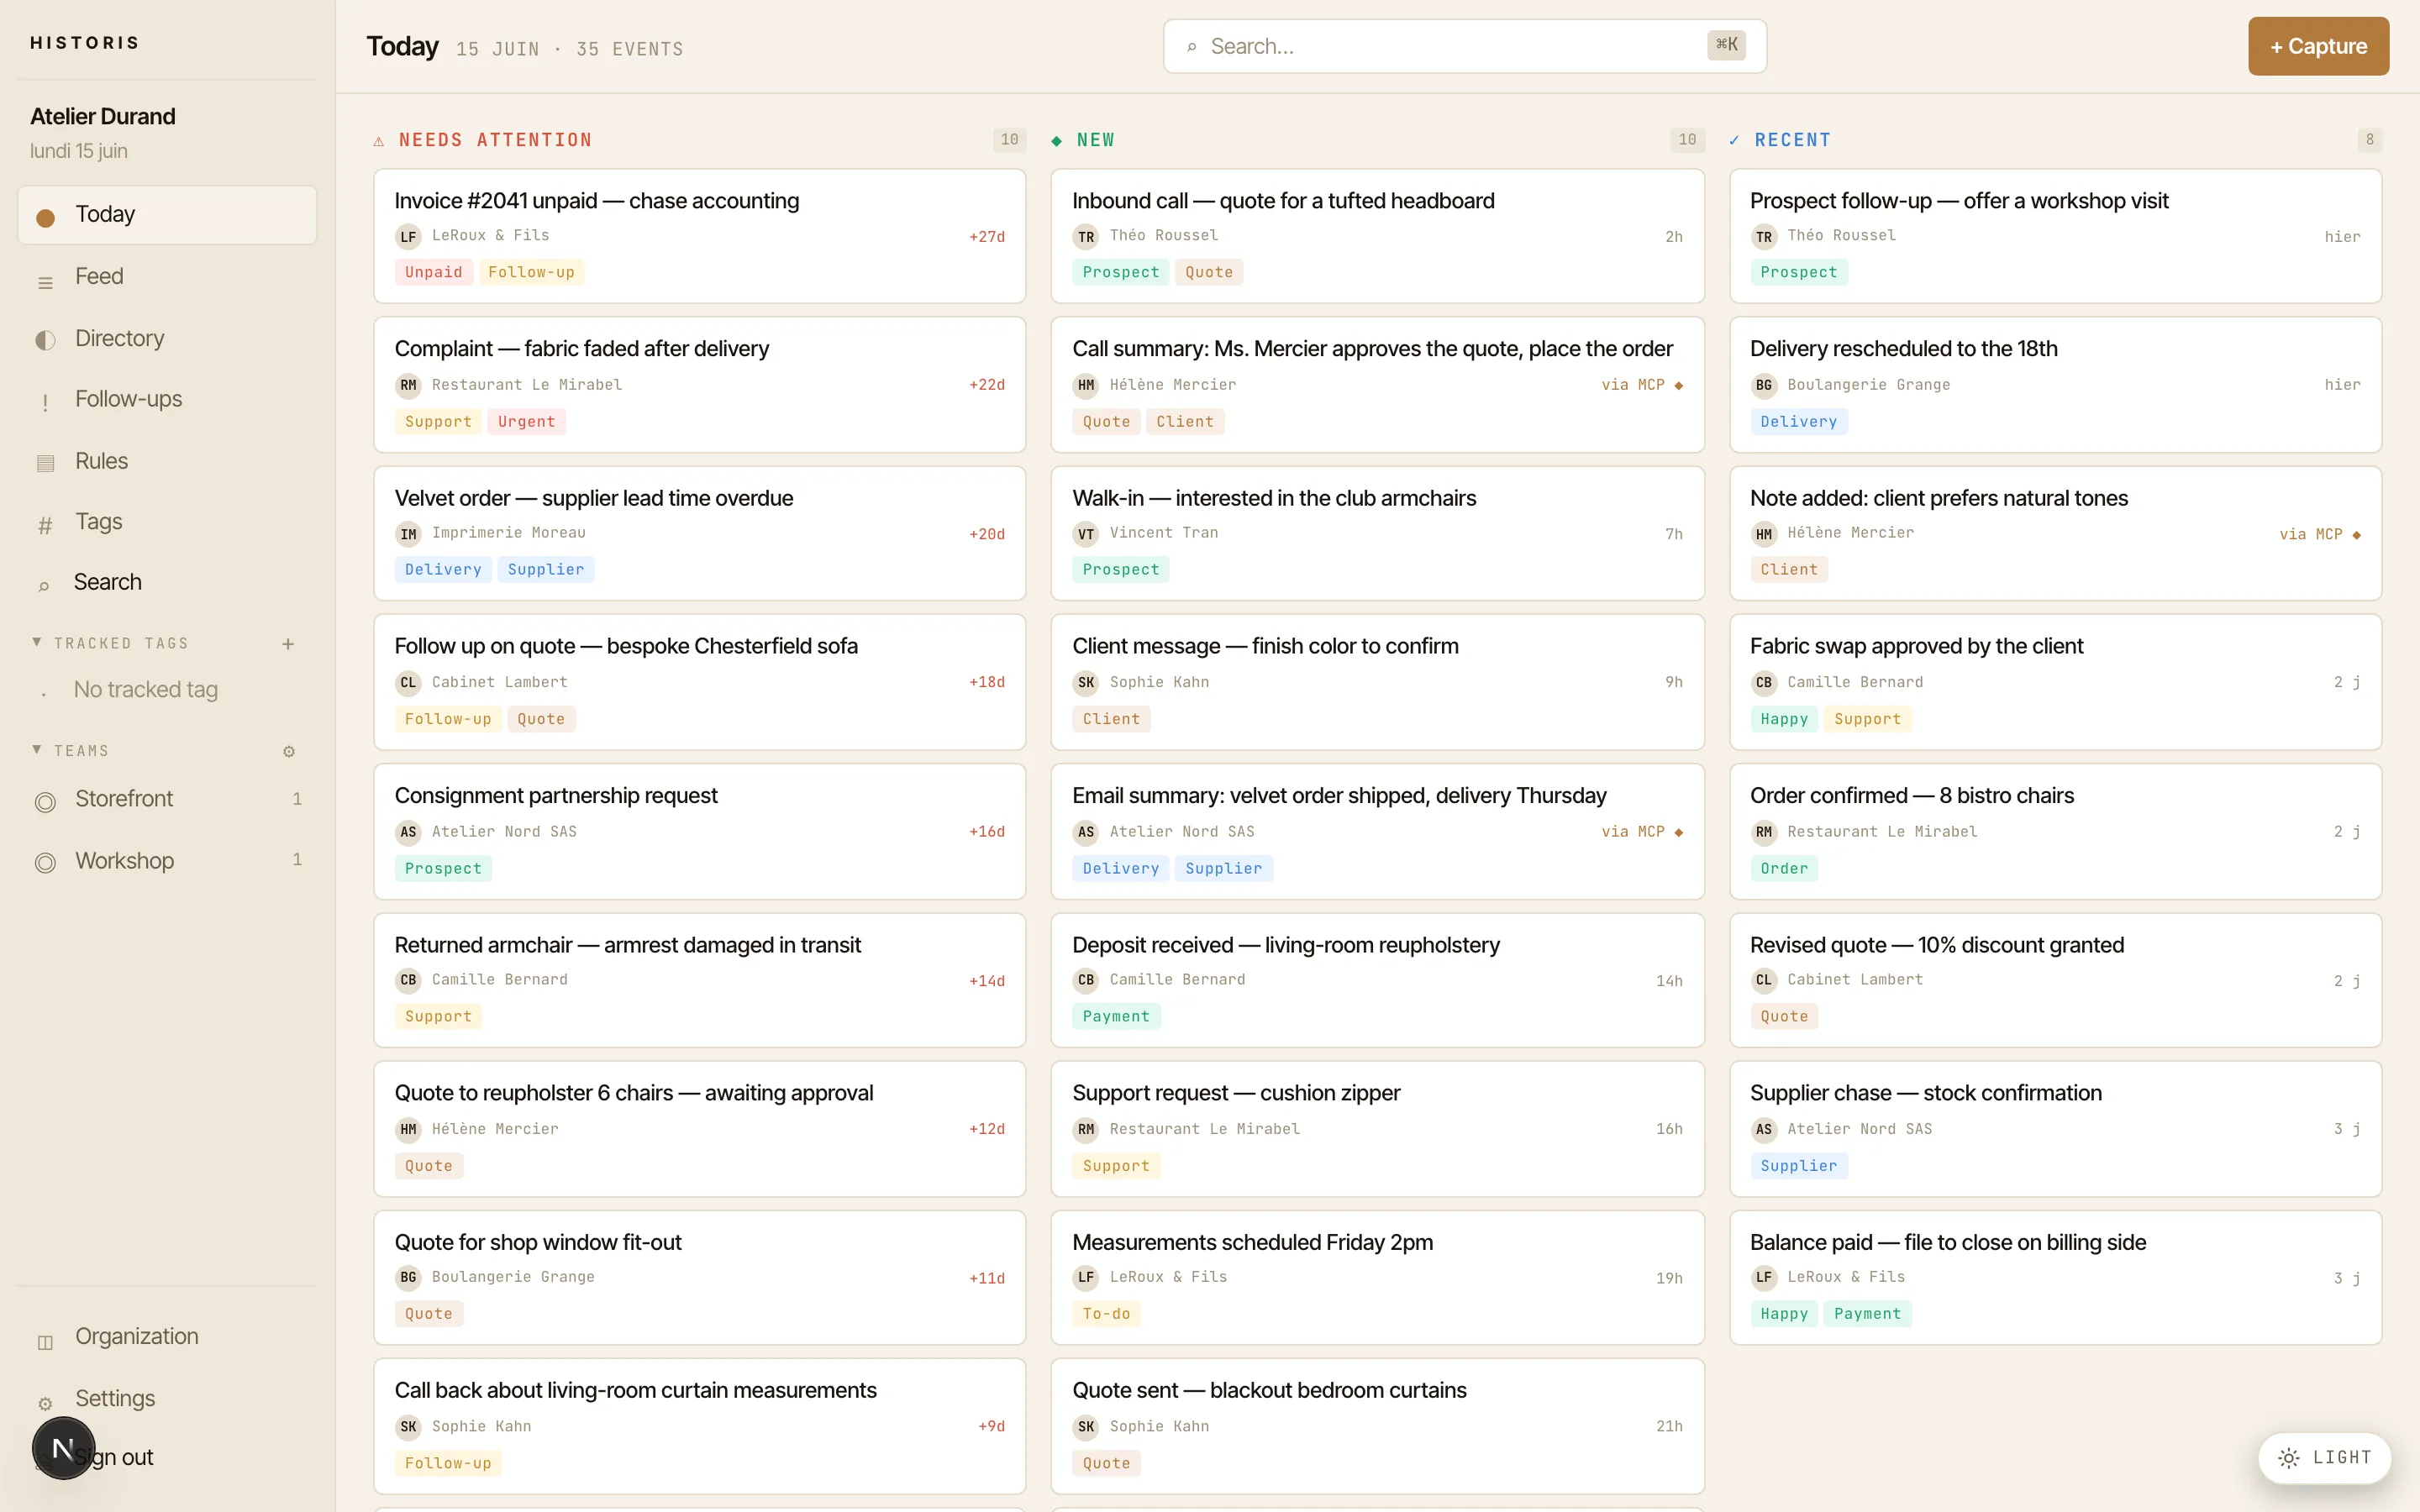Open Delivery rescheduled to the 18th
The height and width of the screenshot is (1512, 2420).
click(x=2055, y=385)
